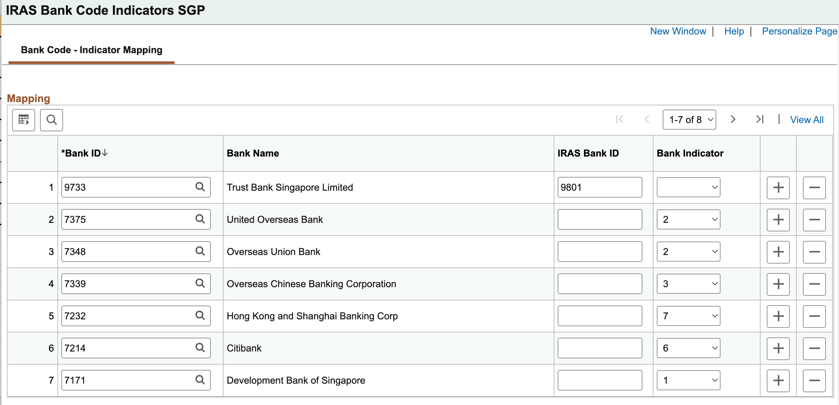
Task: Add a row after Trust Bank Singapore Limited
Action: click(778, 188)
